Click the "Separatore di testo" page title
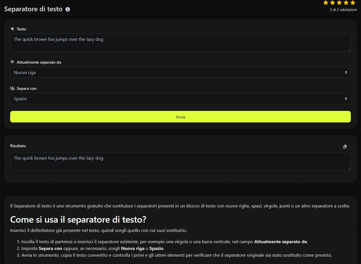Image resolution: width=361 pixels, height=264 pixels. (x=33, y=9)
